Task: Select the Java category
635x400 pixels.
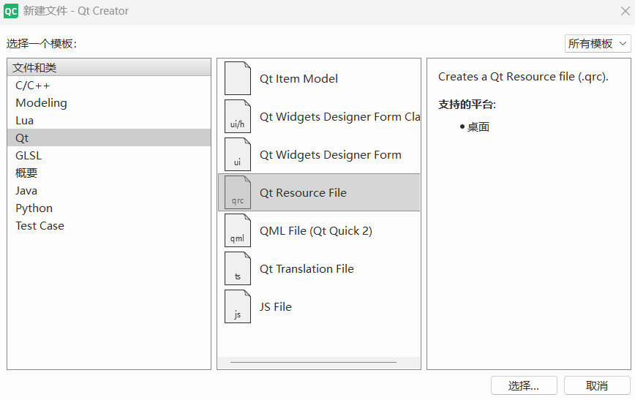Action: (x=109, y=190)
